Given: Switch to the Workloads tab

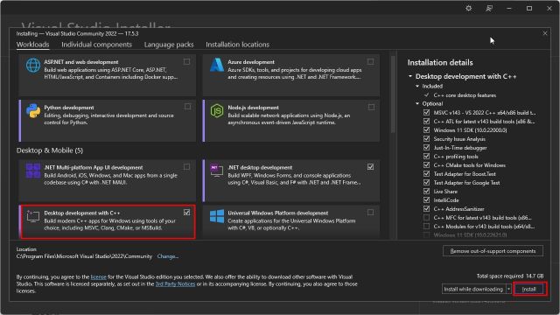Looking at the screenshot, I should (x=33, y=45).
